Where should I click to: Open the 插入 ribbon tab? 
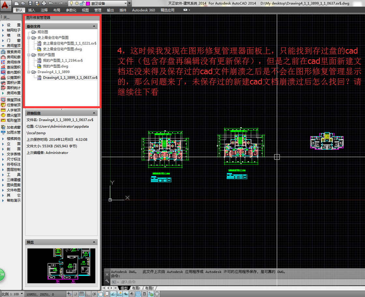31,10
